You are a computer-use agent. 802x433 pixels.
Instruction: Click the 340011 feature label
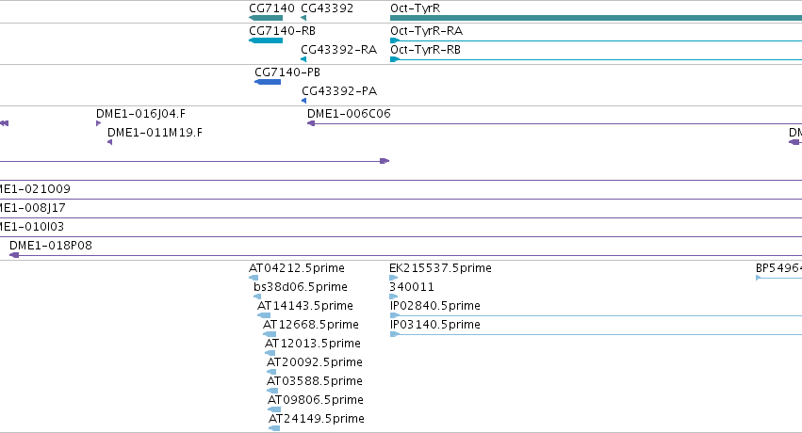tap(412, 286)
